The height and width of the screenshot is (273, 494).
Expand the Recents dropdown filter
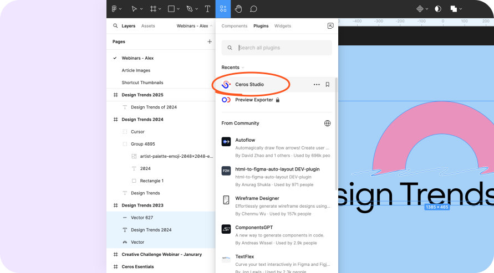click(233, 68)
